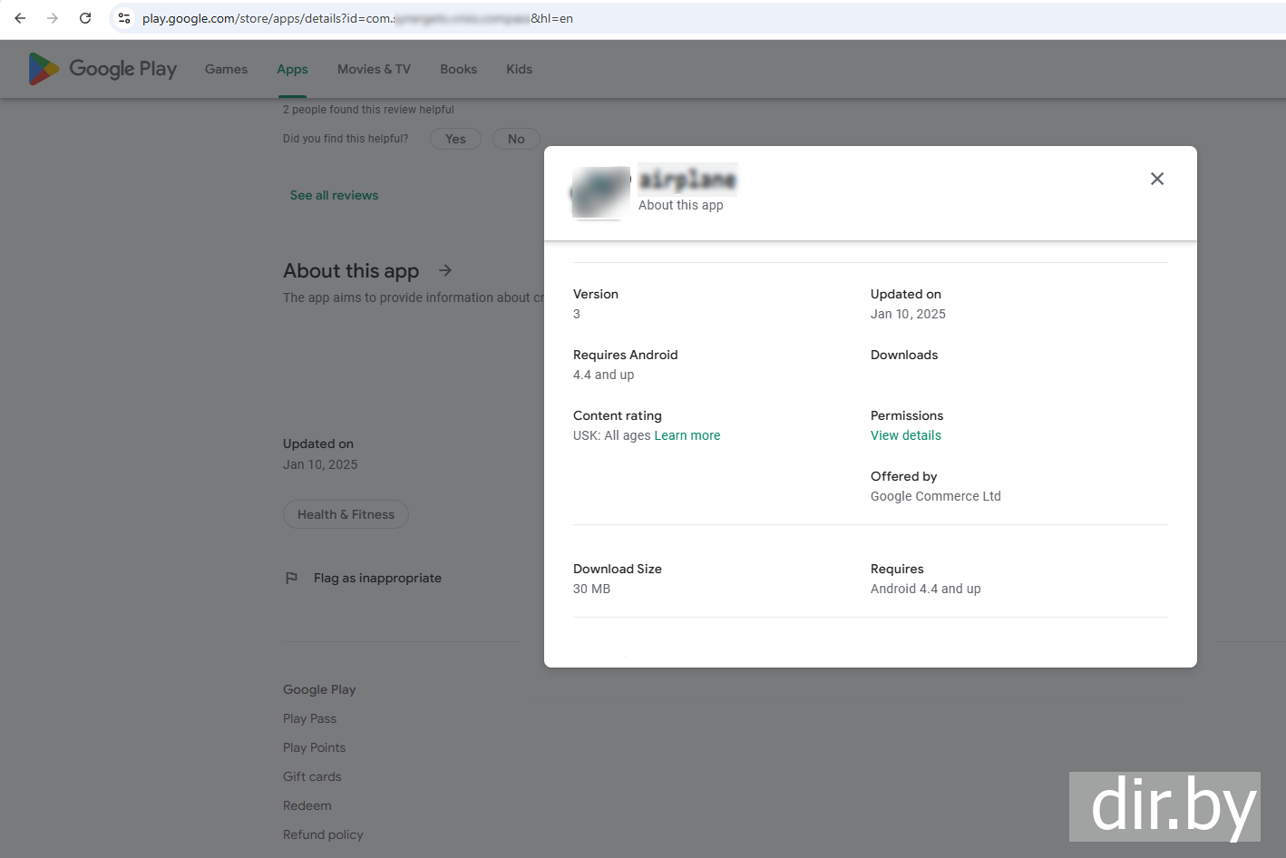Open the Games tab
Viewport: 1286px width, 858px height.
point(226,69)
